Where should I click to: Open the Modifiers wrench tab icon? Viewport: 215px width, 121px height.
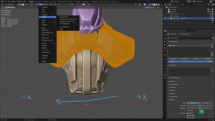point(165,62)
